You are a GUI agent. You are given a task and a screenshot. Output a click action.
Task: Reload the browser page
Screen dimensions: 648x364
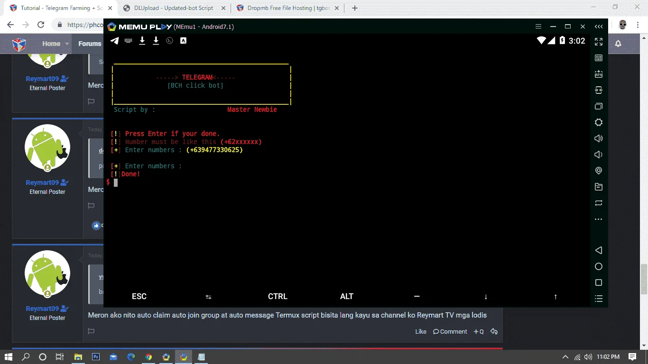pyautogui.click(x=41, y=25)
